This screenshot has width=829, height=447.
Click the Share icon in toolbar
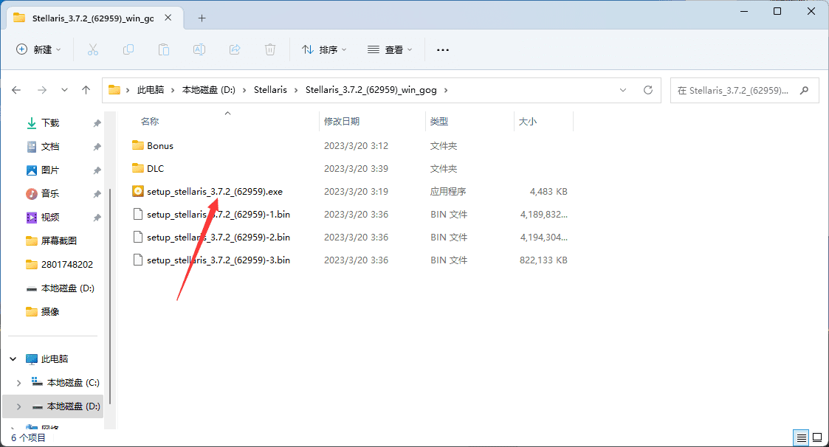click(x=235, y=49)
